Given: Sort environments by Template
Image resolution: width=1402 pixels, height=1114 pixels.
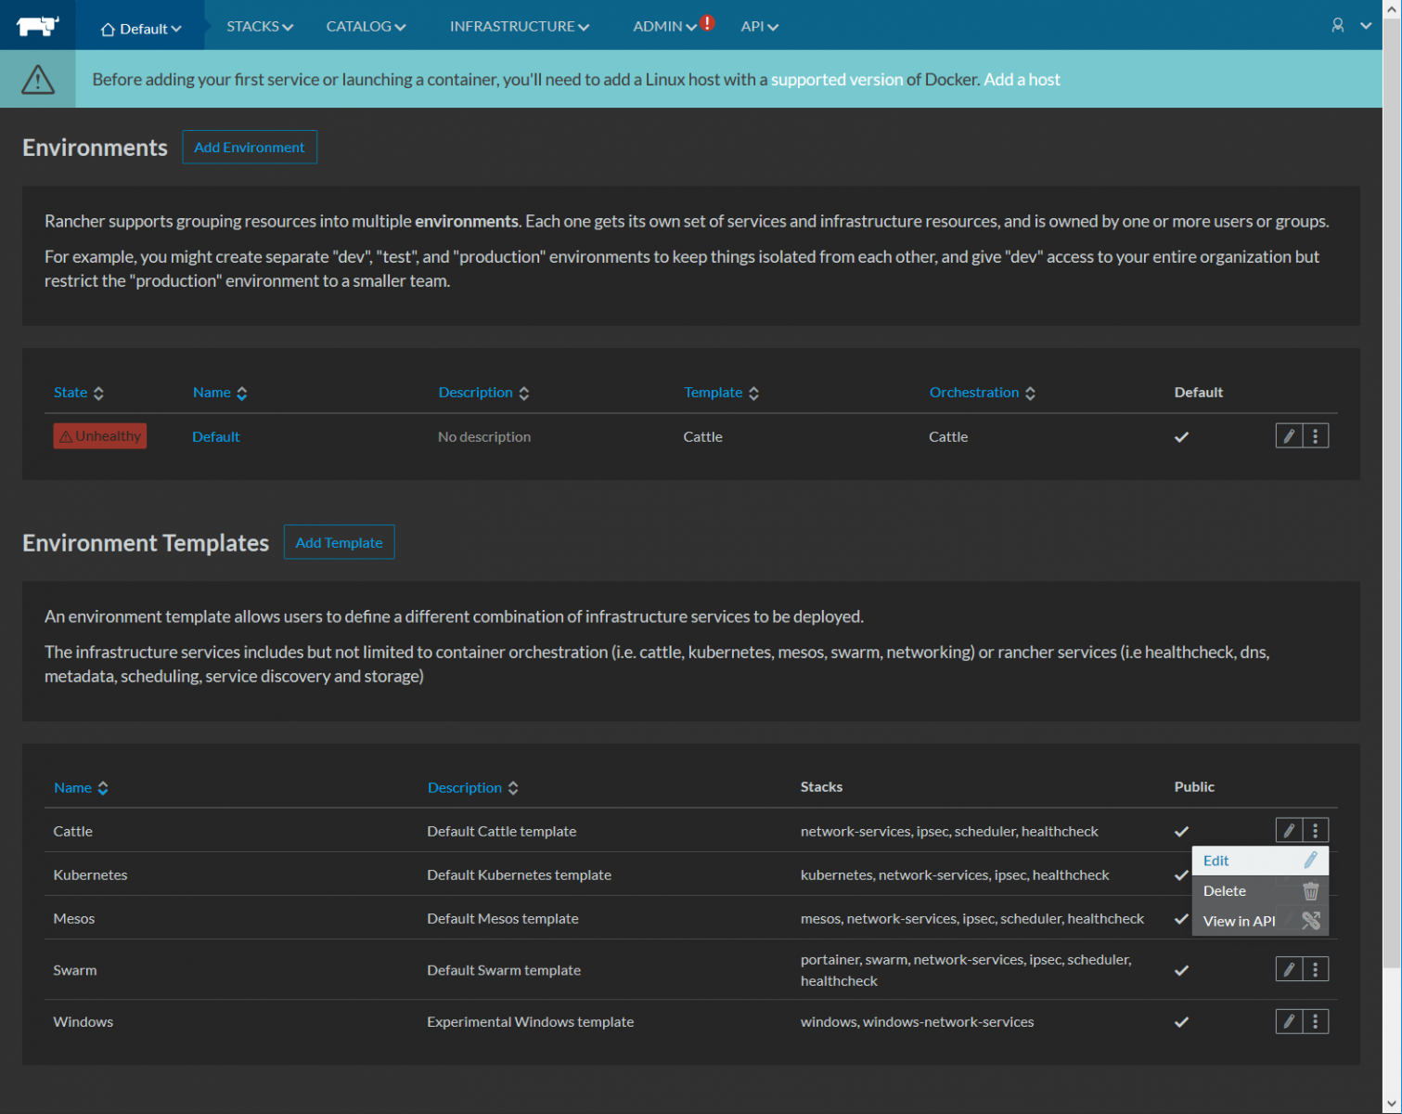Looking at the screenshot, I should tap(721, 393).
